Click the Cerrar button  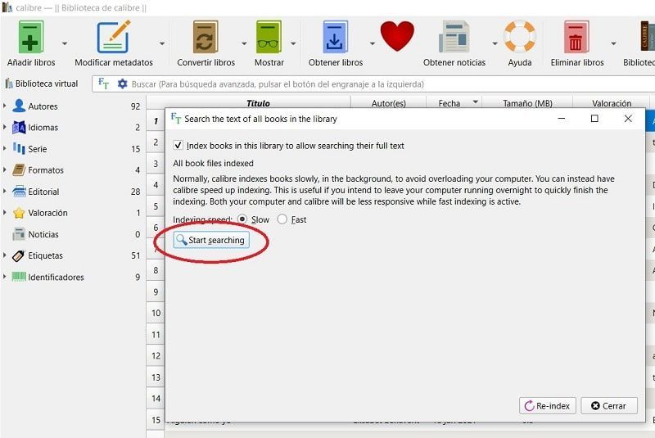tap(609, 406)
